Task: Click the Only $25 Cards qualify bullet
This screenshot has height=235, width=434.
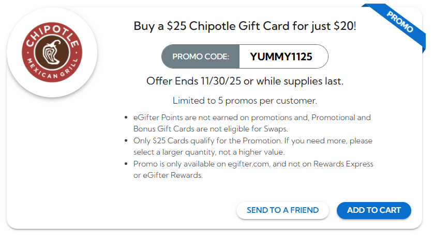Action: (252, 146)
